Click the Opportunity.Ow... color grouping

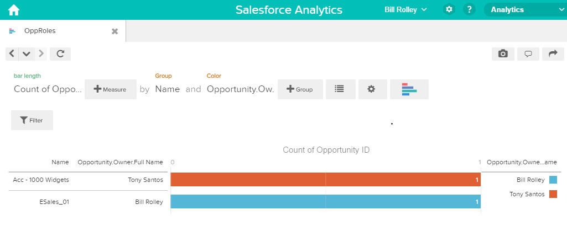[x=241, y=89]
